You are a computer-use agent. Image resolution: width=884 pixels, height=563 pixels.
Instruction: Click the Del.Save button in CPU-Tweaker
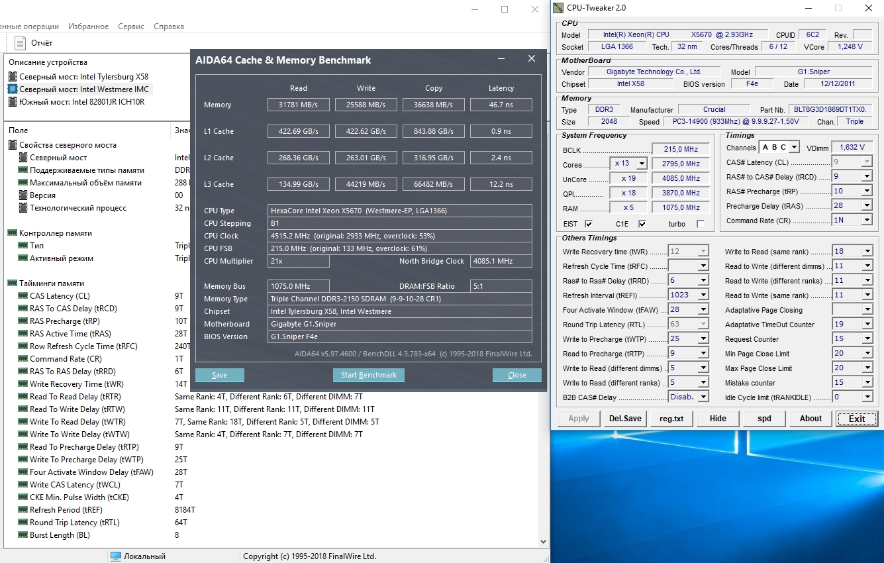625,419
